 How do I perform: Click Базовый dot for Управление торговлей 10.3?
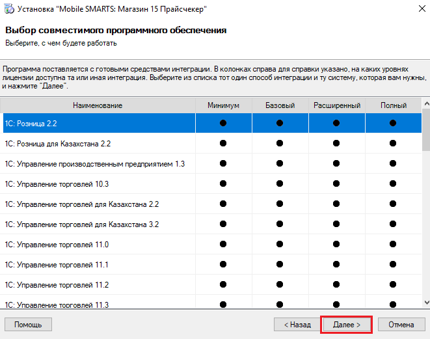[280, 183]
